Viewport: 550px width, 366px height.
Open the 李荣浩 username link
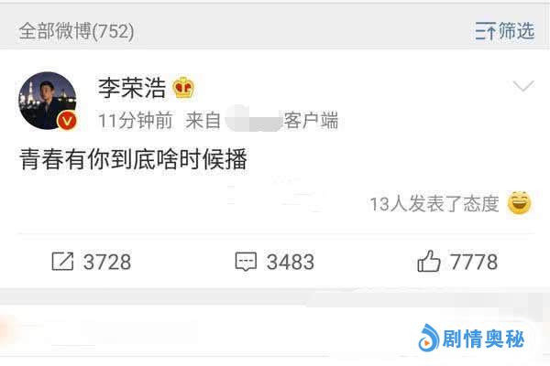(132, 88)
